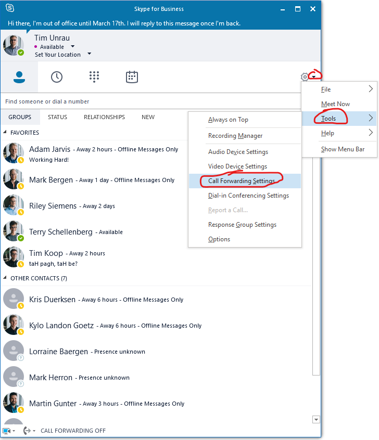Open the Meetings calendar icon
Screen dimensions: 379x440
[132, 77]
